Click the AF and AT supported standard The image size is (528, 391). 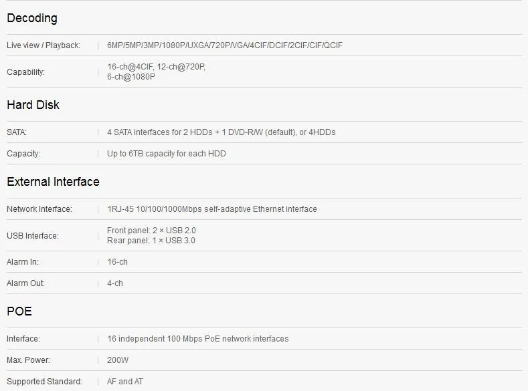coord(125,382)
